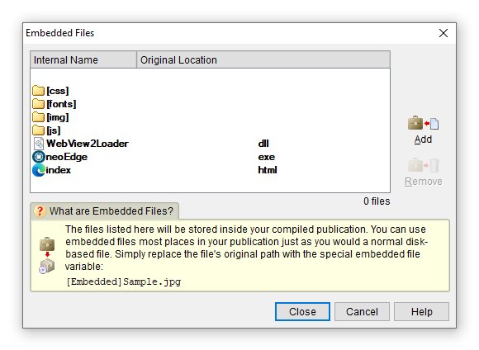Sort by Internal Name column header
The image size is (479, 350).
click(83, 60)
